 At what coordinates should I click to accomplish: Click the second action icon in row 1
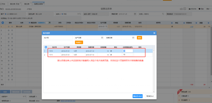click(x=12, y=27)
